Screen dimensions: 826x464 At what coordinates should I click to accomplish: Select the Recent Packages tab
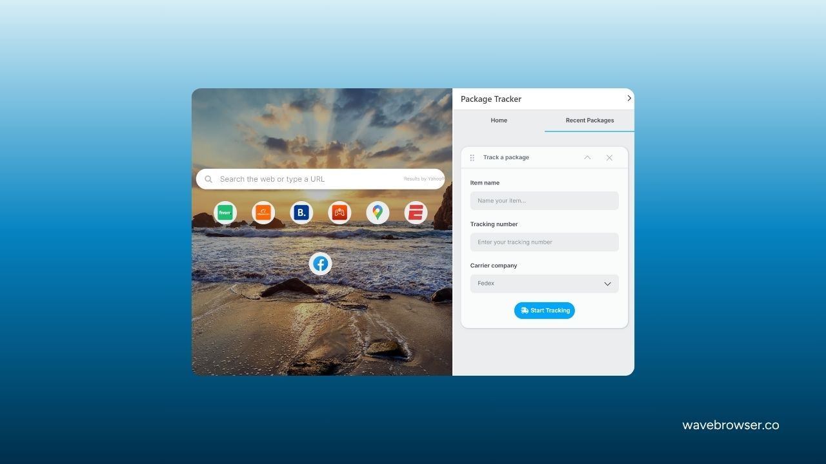(590, 121)
